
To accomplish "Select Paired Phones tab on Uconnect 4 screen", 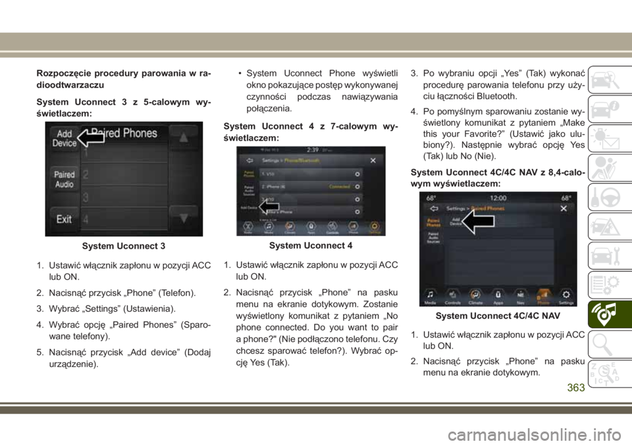I will pyautogui.click(x=249, y=174).
